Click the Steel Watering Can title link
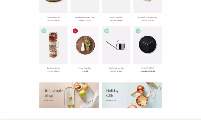This screenshot has width=201, height=120. [116, 68]
